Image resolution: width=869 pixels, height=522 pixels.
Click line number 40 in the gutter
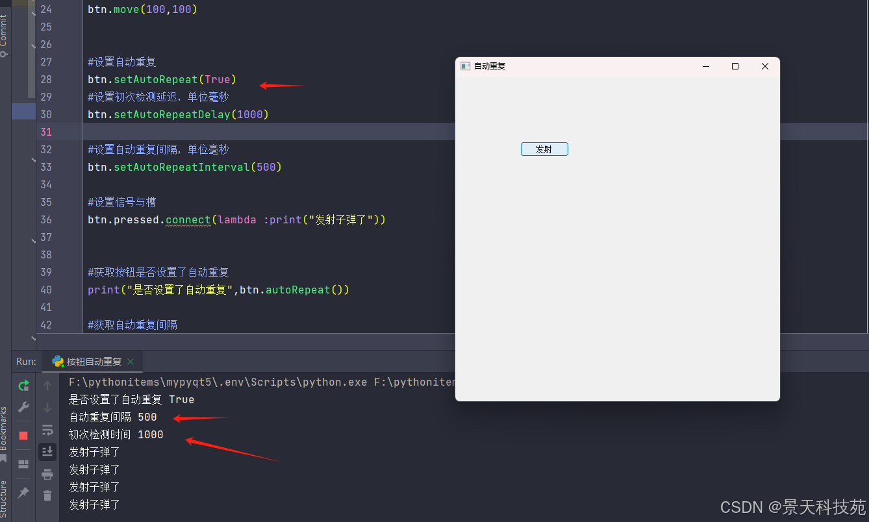pyautogui.click(x=45, y=290)
